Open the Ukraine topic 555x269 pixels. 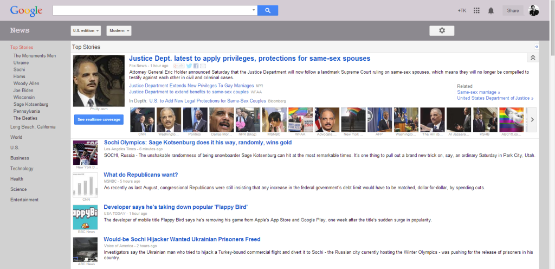click(x=21, y=63)
